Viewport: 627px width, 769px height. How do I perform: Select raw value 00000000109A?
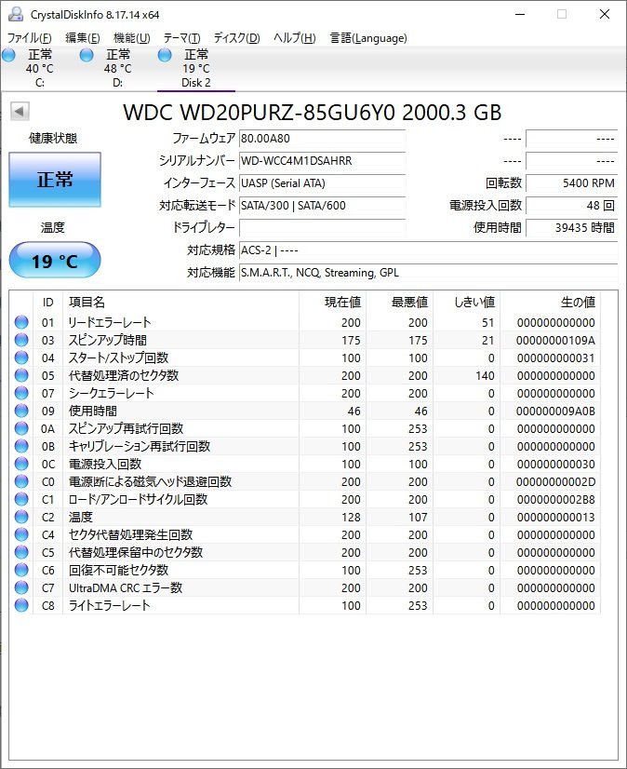pos(556,341)
